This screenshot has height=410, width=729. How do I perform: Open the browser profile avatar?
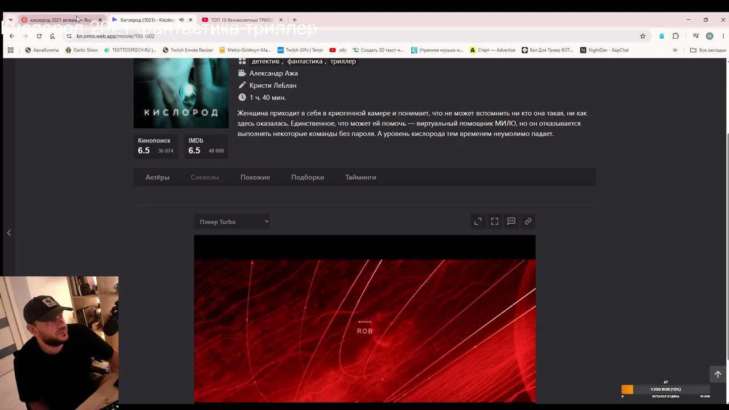[710, 36]
